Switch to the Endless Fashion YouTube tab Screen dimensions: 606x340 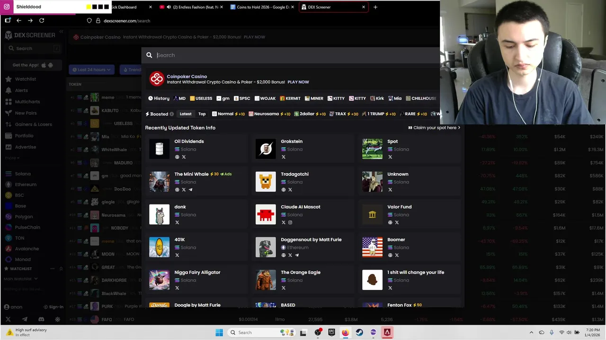pos(191,7)
